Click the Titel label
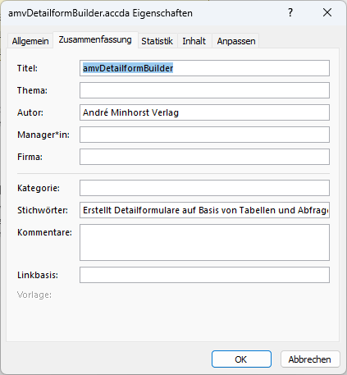This screenshot has width=347, height=375. pos(27,68)
